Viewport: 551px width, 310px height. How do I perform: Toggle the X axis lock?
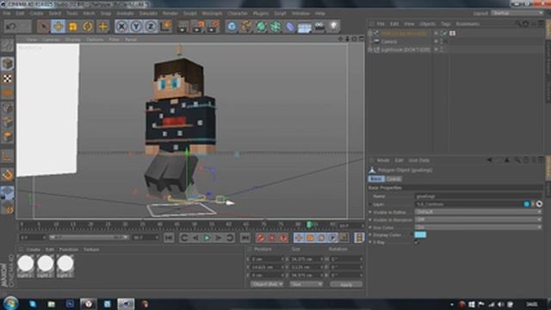tap(121, 27)
